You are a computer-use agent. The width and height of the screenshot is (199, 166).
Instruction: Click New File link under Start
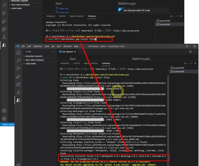pyautogui.click(x=64, y=8)
